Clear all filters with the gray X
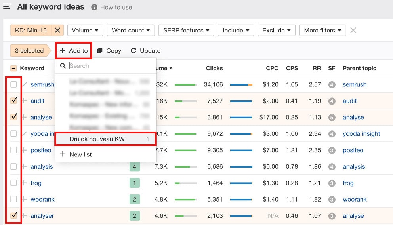This screenshot has width=393, height=225. point(353,31)
